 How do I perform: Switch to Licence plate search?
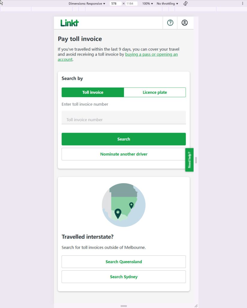tap(155, 92)
